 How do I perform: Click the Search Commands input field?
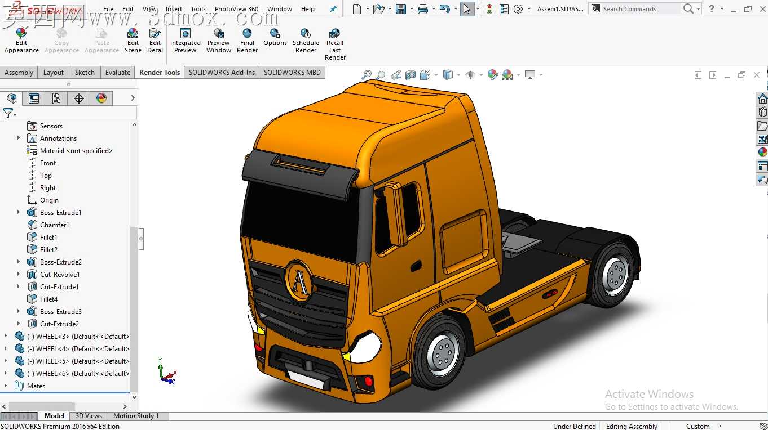click(640, 9)
